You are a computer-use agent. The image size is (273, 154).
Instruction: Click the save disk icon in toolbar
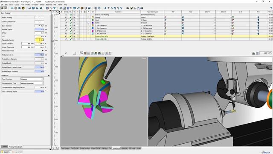[41, 8]
